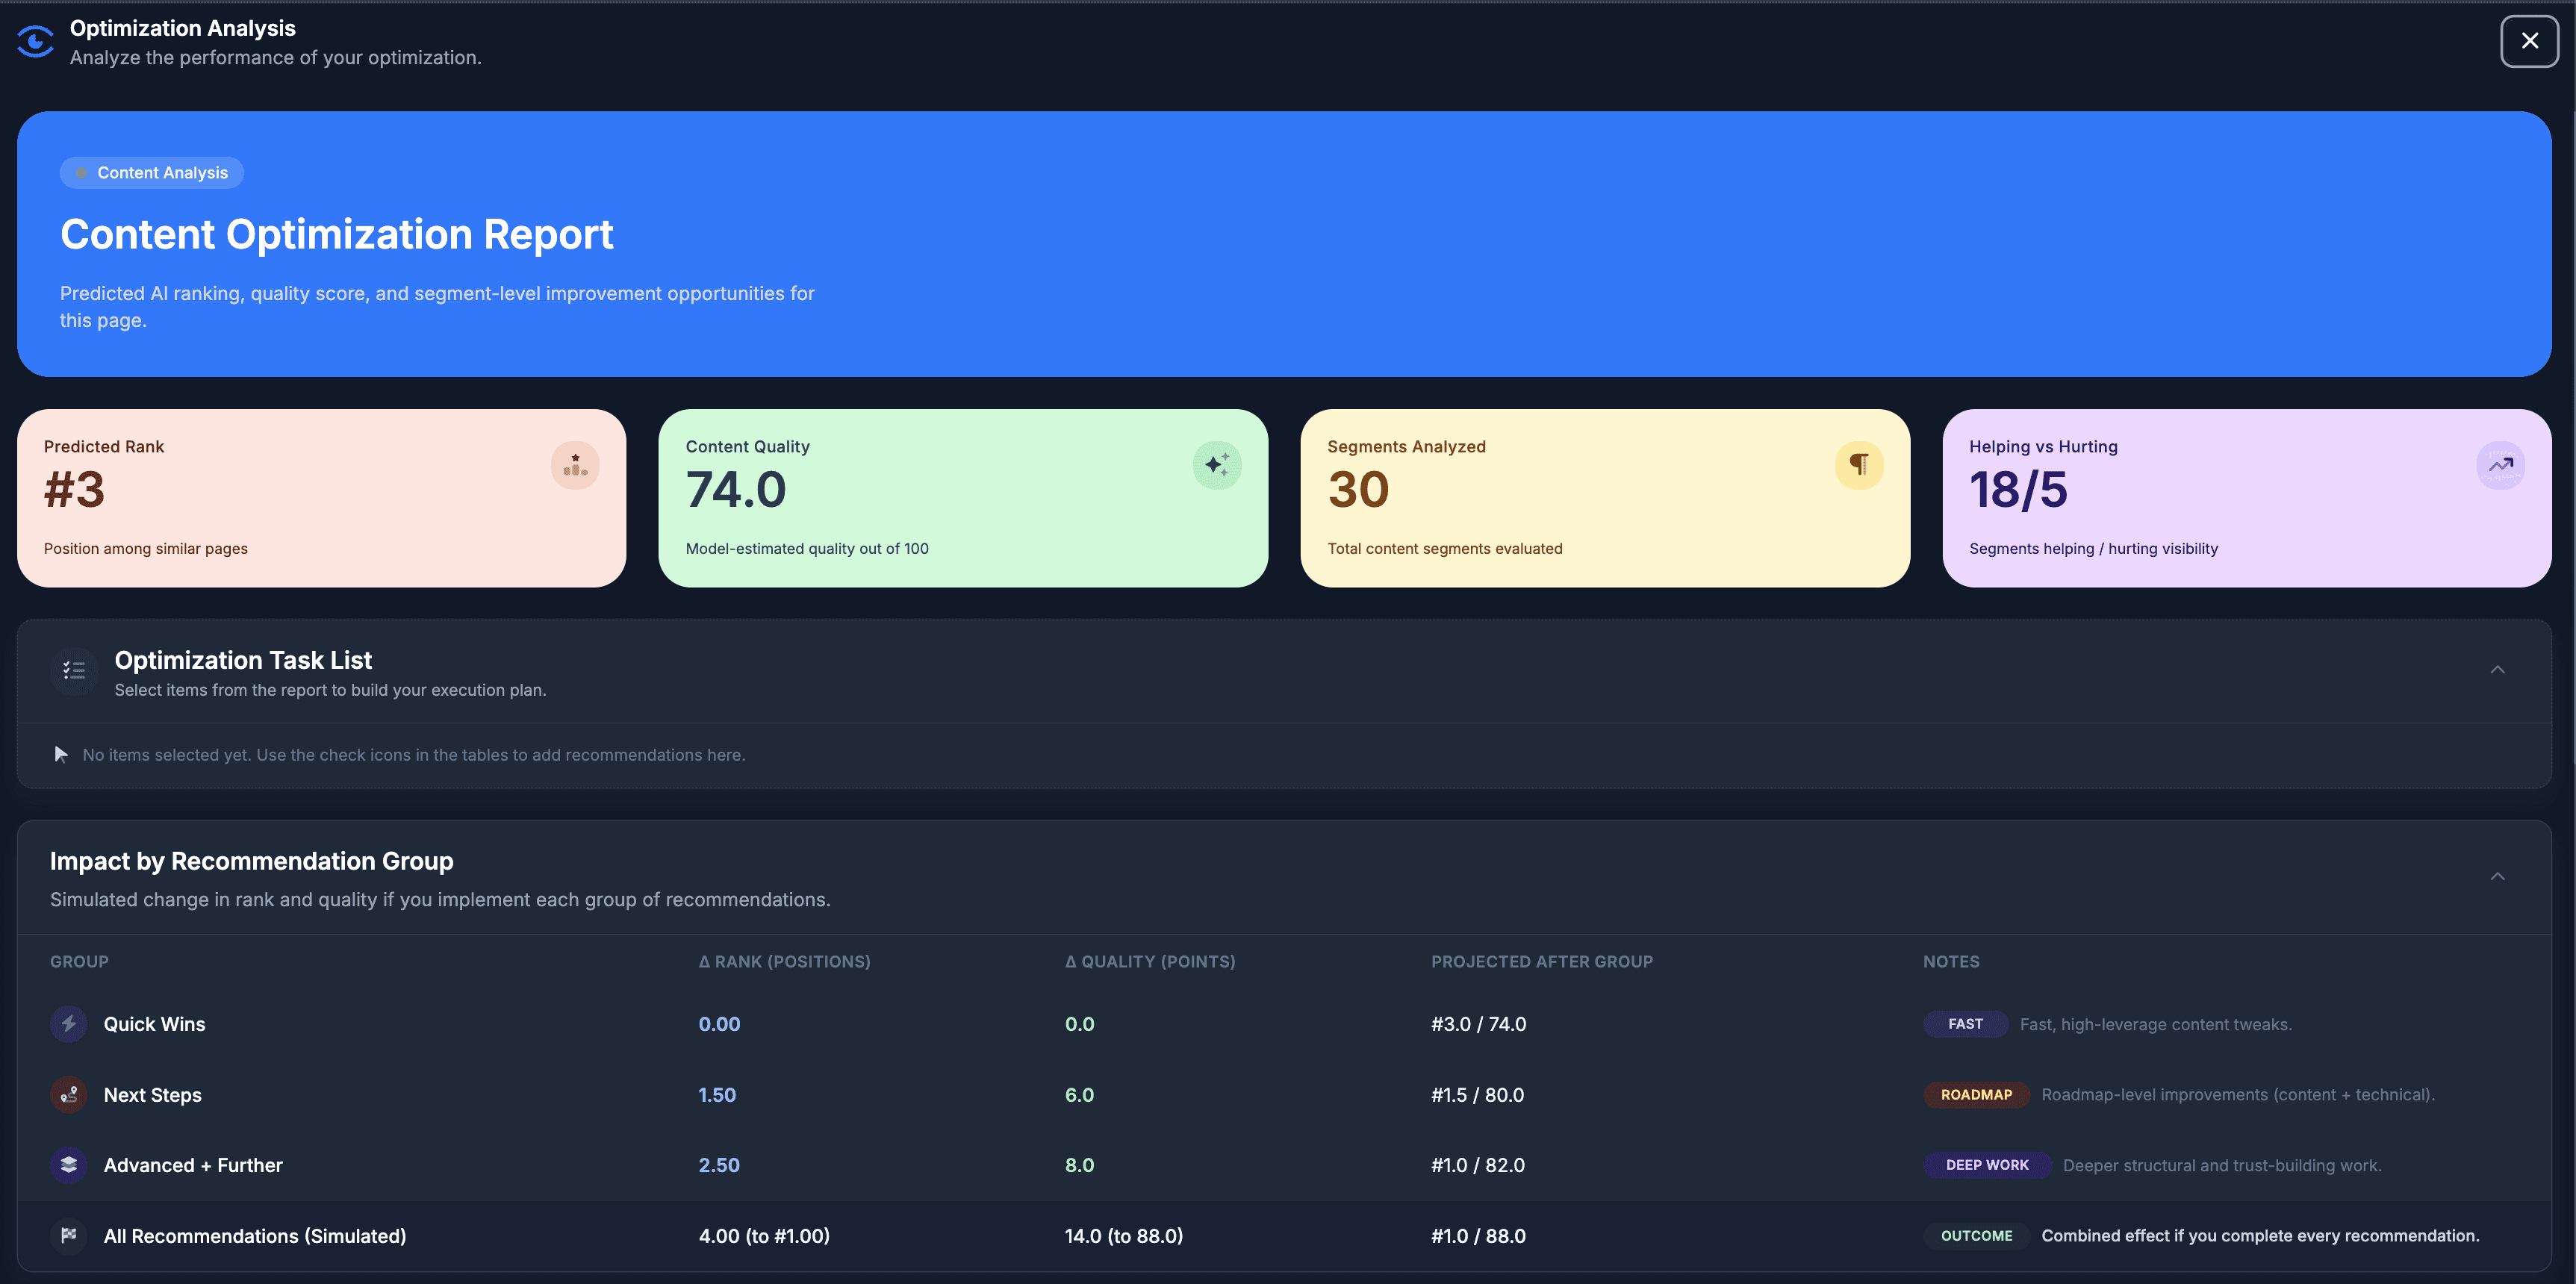Click the Optimization Analysis eye logo icon
Viewport: 2576px width, 1284px height.
tap(36, 41)
